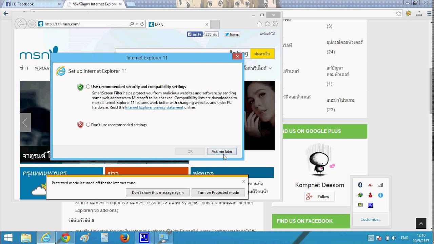Screen dimensions: 434x244
Task: Click the Chrome extension icon beside the star
Action: pyautogui.click(x=409, y=14)
